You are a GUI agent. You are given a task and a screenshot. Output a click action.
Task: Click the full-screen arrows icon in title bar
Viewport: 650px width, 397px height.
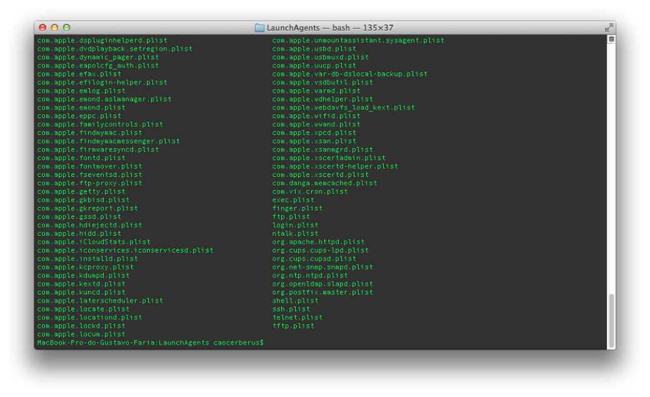[609, 28]
